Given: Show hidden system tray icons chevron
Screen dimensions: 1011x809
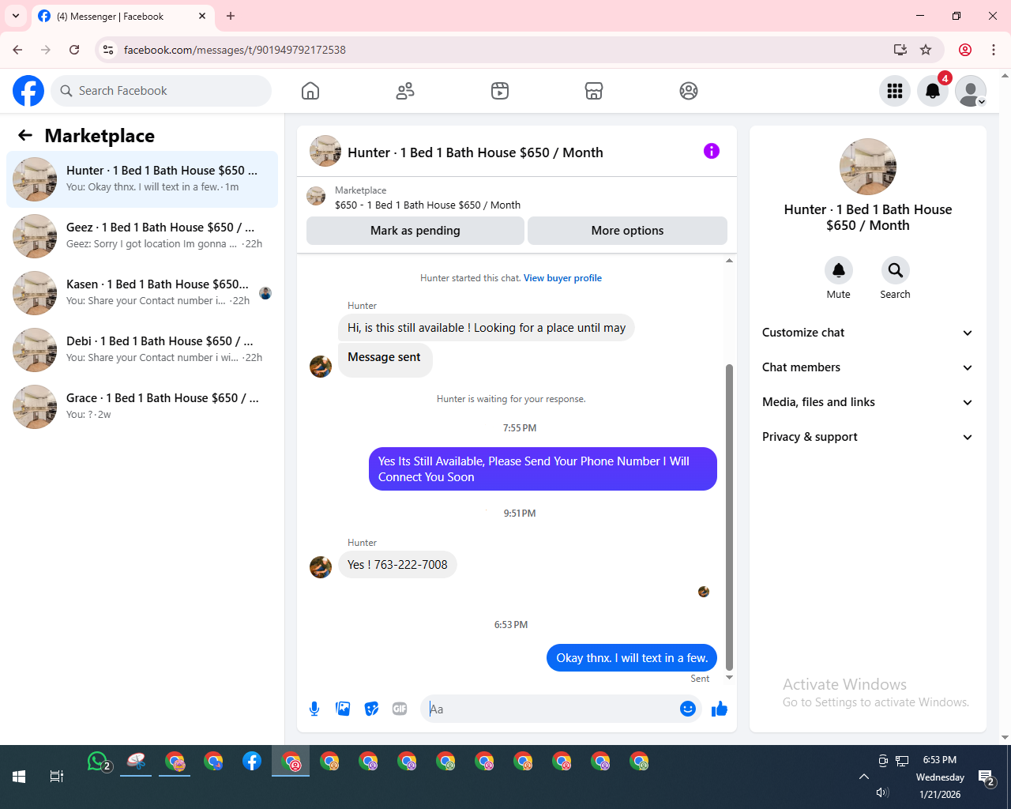Looking at the screenshot, I should coord(863,777).
